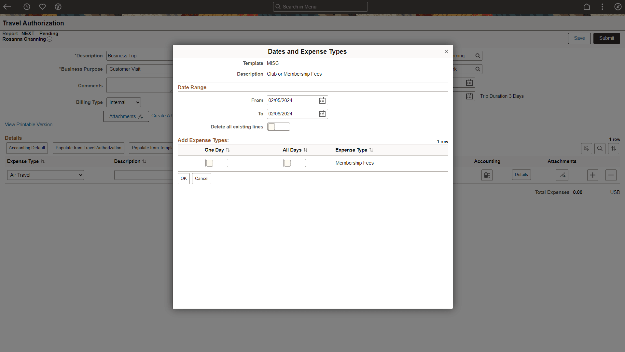
Task: Open the Actions three-dot menu
Action: tap(602, 7)
